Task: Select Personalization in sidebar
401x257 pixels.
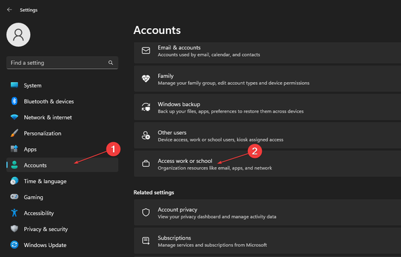Action: pos(62,134)
